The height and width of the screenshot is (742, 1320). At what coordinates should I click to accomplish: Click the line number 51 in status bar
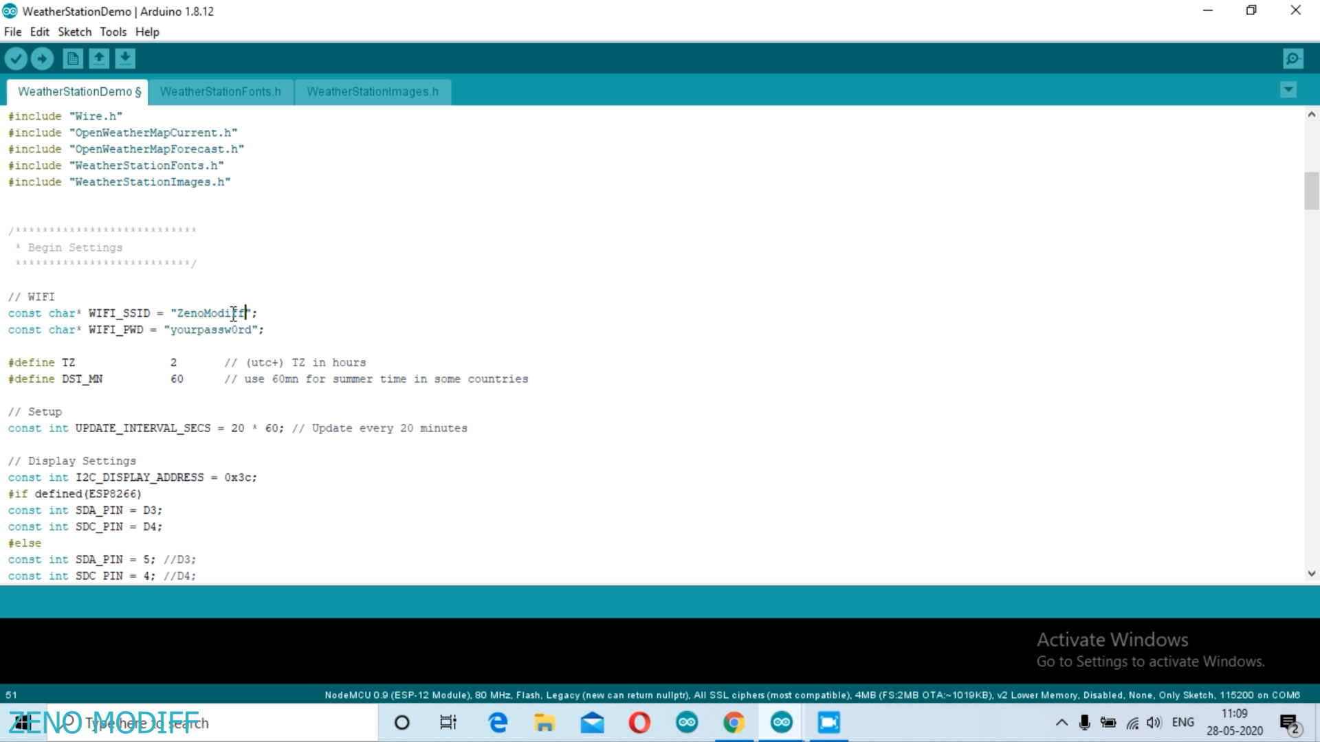point(11,695)
